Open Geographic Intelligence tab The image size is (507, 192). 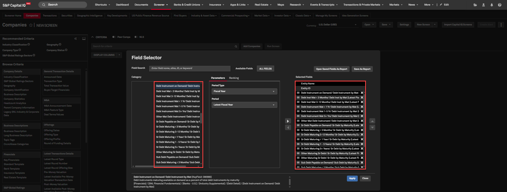90,16
